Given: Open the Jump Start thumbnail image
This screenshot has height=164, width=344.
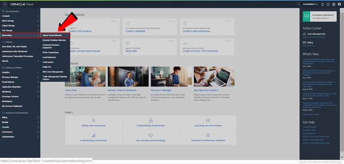Looking at the screenshot, I should [85, 77].
